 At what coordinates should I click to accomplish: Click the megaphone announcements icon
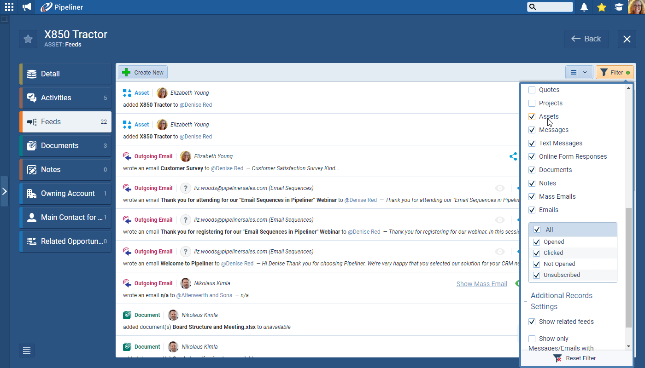pos(27,7)
